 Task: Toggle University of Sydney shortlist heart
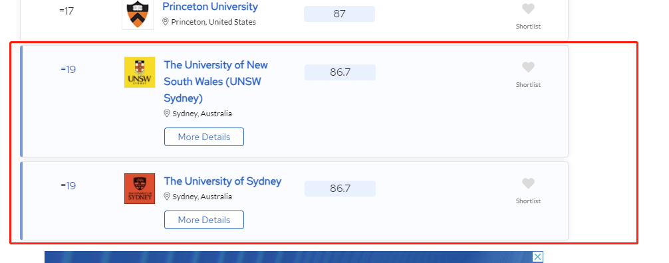pyautogui.click(x=528, y=183)
